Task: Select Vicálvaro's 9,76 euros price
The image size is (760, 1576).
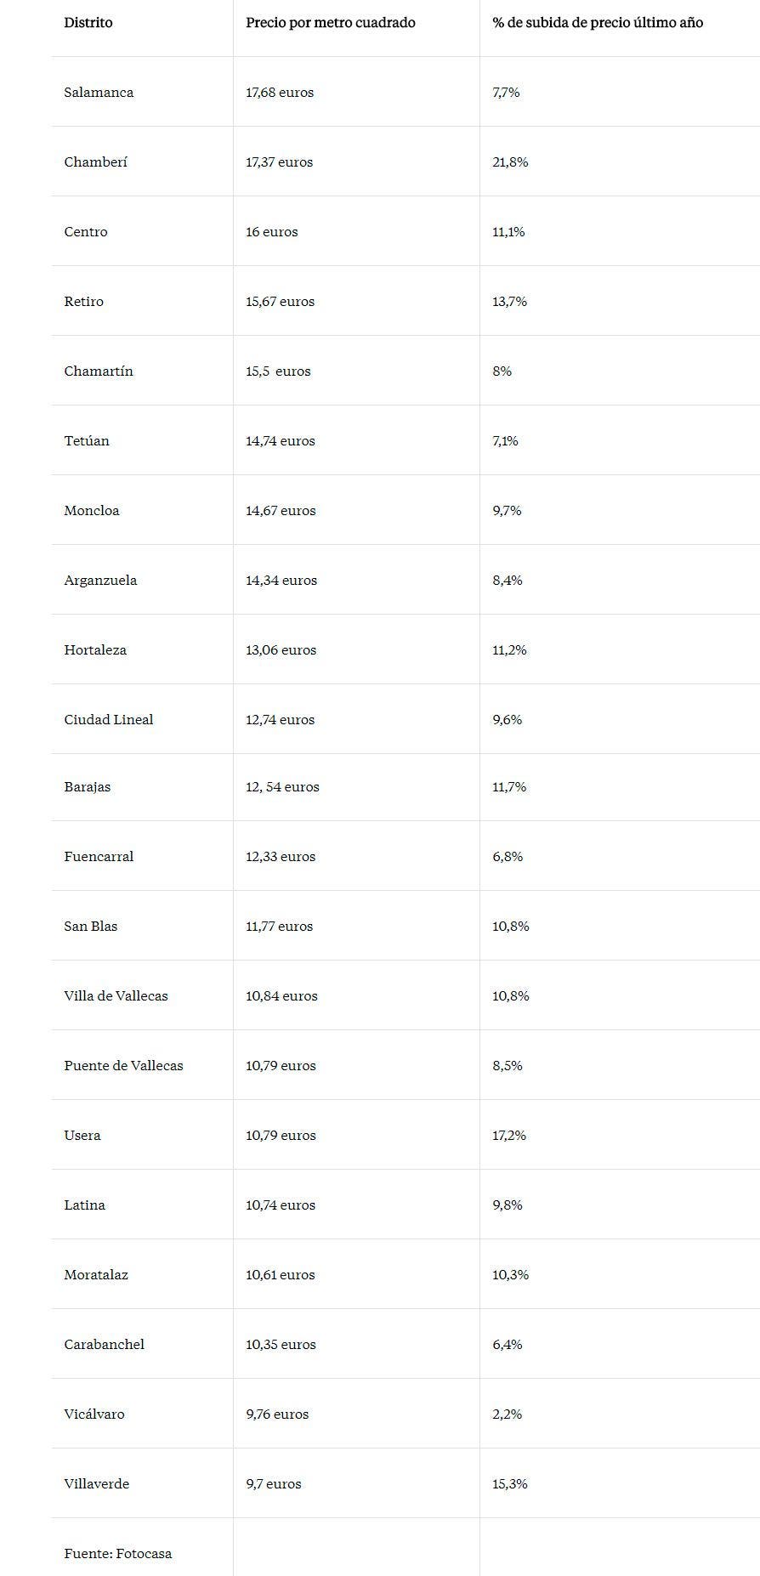Action: tap(277, 1414)
